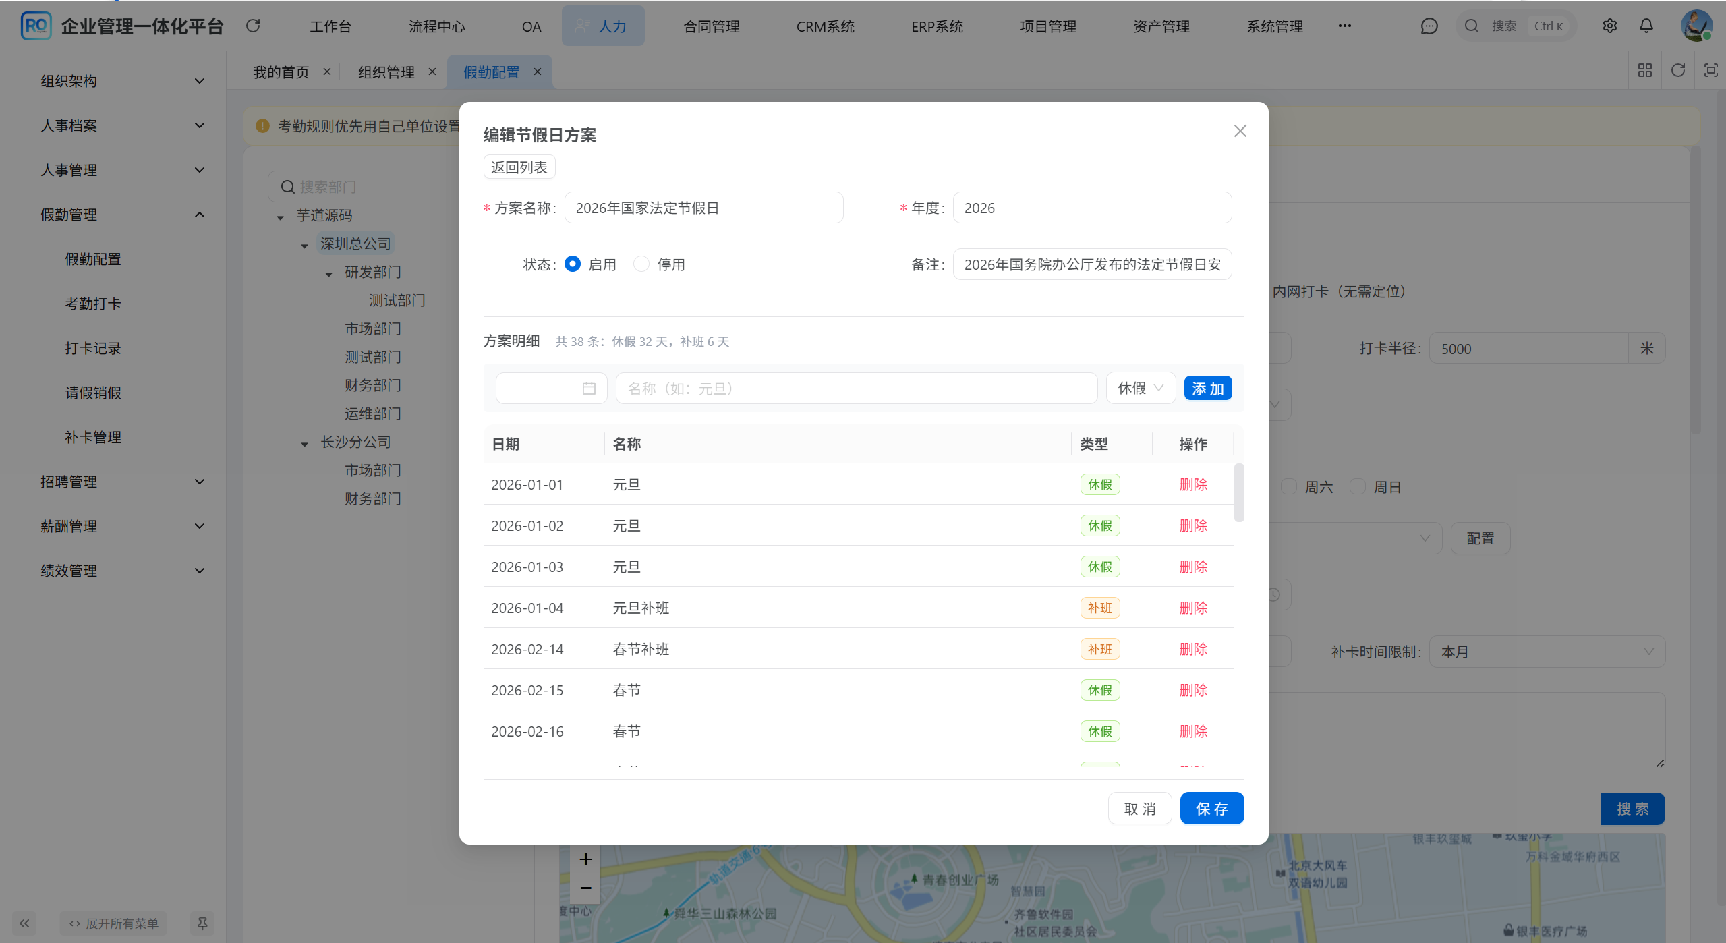Switch to the 组织管理 tab
The width and height of the screenshot is (1726, 943).
[x=386, y=72]
